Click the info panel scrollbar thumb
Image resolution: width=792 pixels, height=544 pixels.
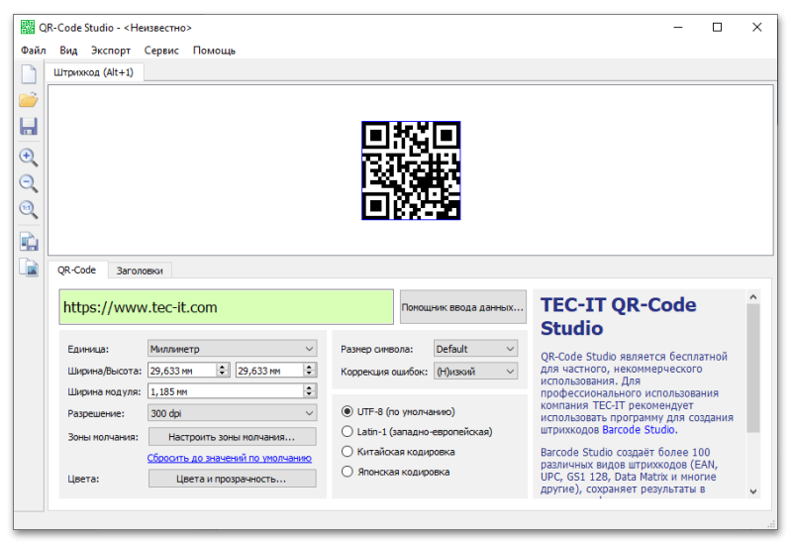point(753,368)
